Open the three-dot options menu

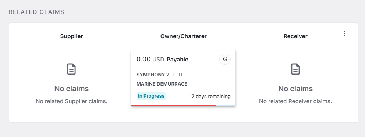[344, 33]
